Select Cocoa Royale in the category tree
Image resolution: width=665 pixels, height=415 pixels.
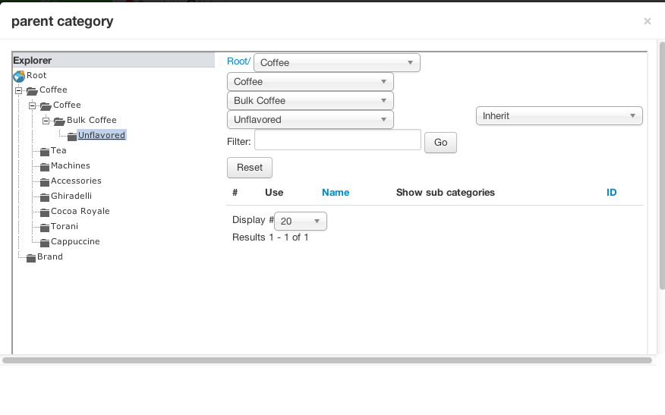[80, 211]
